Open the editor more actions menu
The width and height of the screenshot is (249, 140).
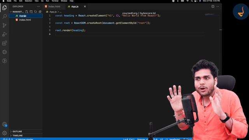point(218,7)
